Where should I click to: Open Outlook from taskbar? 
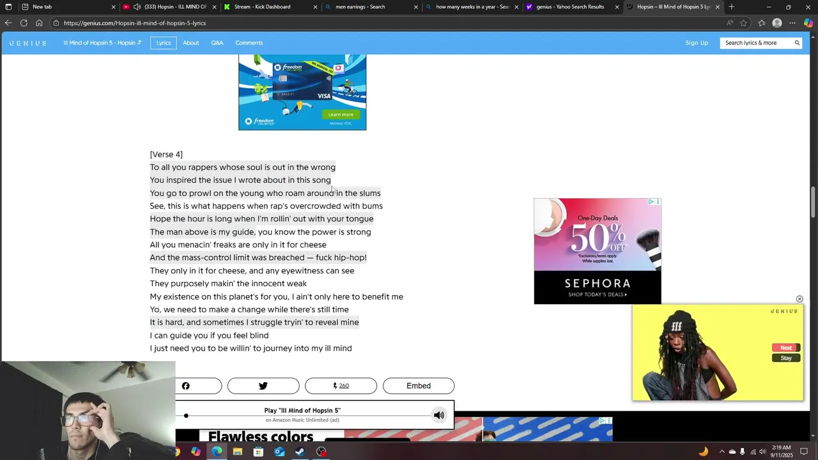click(x=279, y=452)
